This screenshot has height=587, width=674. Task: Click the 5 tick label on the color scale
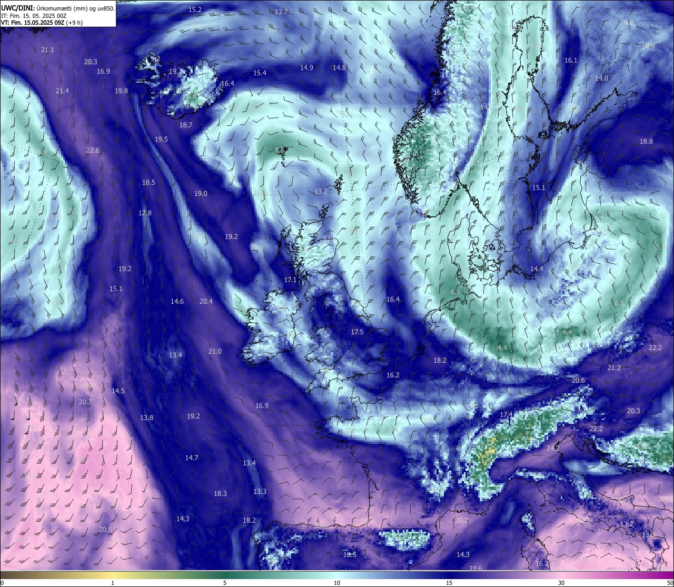click(225, 583)
